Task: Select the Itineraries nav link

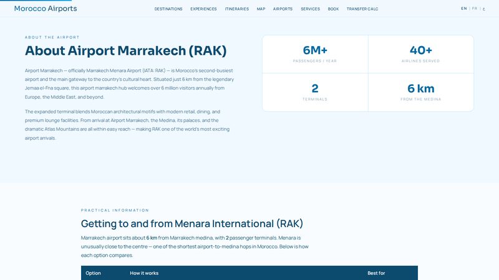Action: [x=237, y=9]
